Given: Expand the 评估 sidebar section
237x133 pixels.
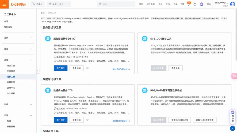Looking at the screenshot, I should coord(18,38).
